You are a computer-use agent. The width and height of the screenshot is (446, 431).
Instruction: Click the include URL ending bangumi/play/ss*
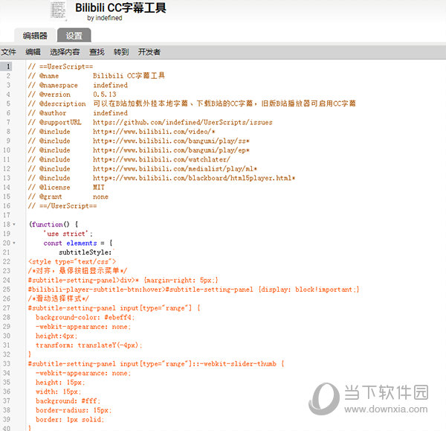point(171,141)
